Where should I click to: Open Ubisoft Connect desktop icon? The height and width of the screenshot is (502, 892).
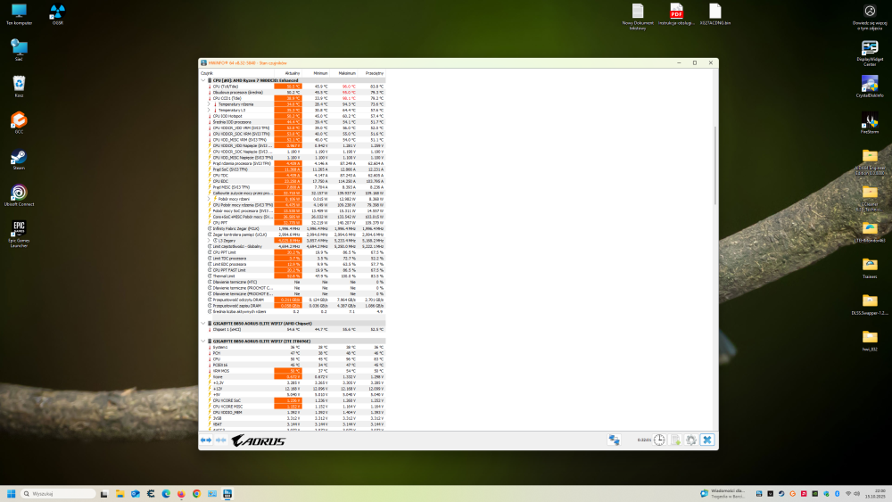pyautogui.click(x=19, y=193)
